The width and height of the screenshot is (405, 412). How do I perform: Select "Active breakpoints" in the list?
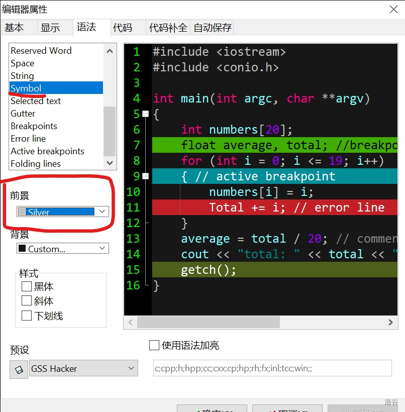coord(47,151)
